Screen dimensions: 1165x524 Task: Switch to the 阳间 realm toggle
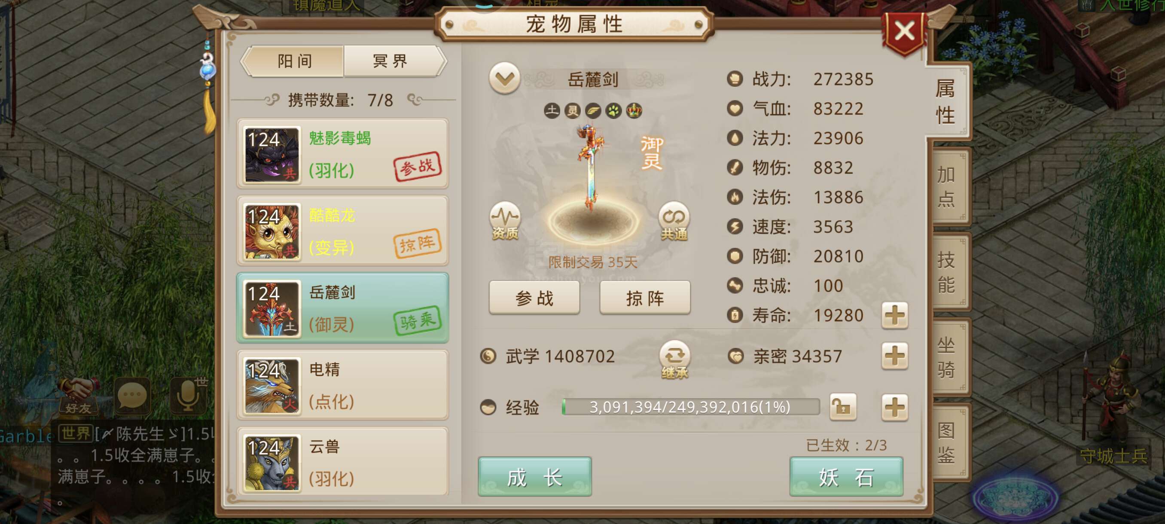294,61
